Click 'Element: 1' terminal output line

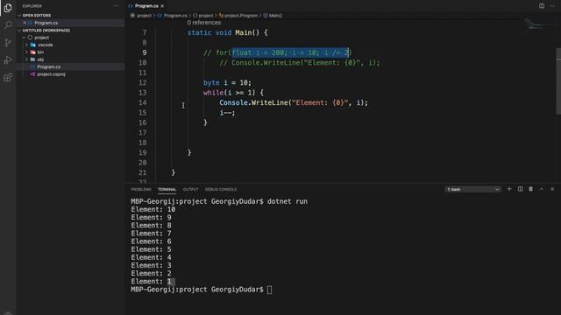point(151,282)
